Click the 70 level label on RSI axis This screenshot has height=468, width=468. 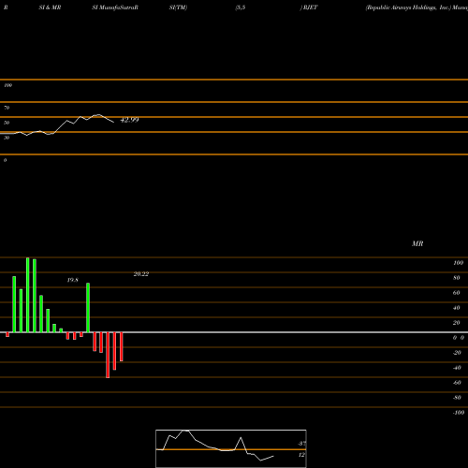7,108
